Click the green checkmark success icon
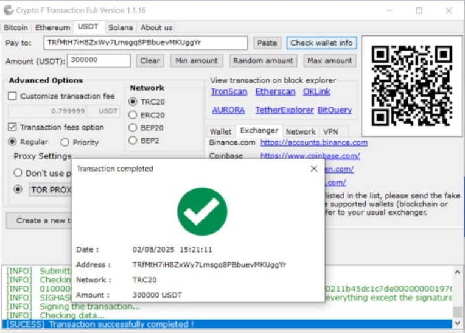 coord(202,211)
